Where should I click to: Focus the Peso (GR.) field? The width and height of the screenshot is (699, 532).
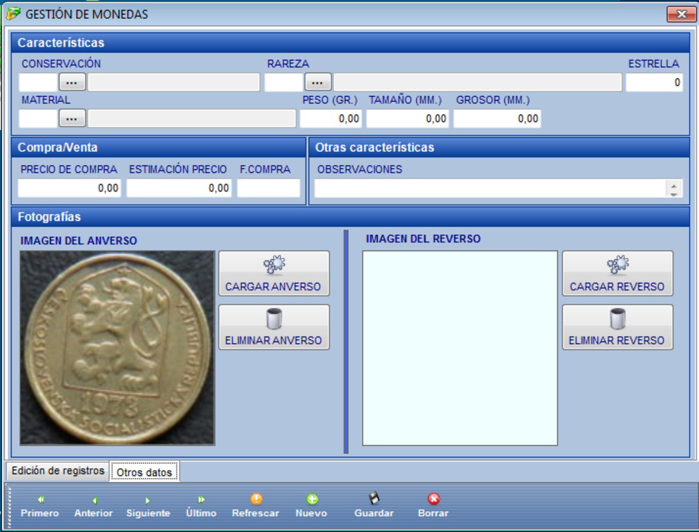click(330, 119)
